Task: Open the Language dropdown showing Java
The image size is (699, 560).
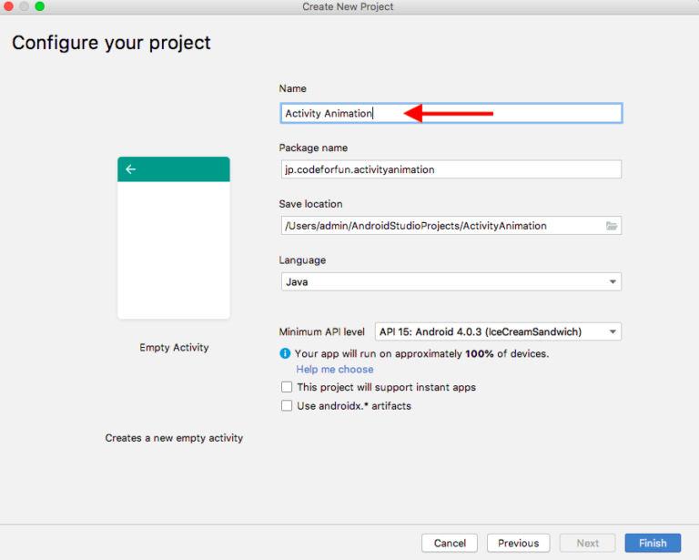Action: click(450, 282)
